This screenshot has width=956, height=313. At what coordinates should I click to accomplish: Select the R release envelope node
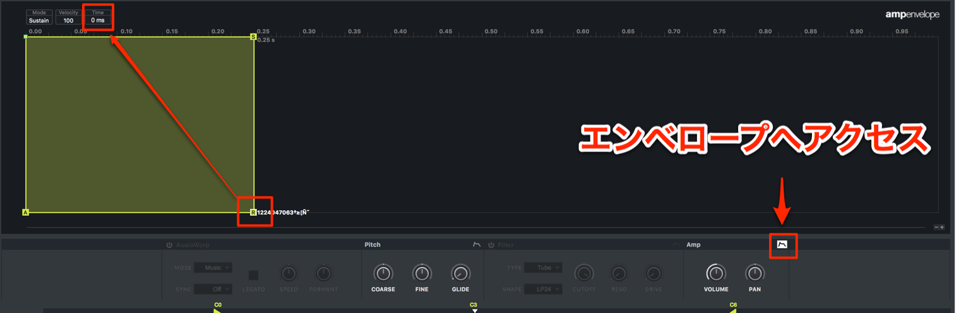(x=253, y=213)
